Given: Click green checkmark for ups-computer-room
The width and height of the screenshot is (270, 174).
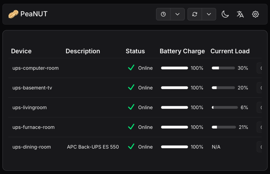Looking at the screenshot, I should [131, 68].
